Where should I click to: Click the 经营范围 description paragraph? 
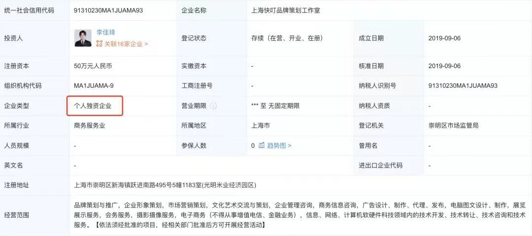coord(299,214)
